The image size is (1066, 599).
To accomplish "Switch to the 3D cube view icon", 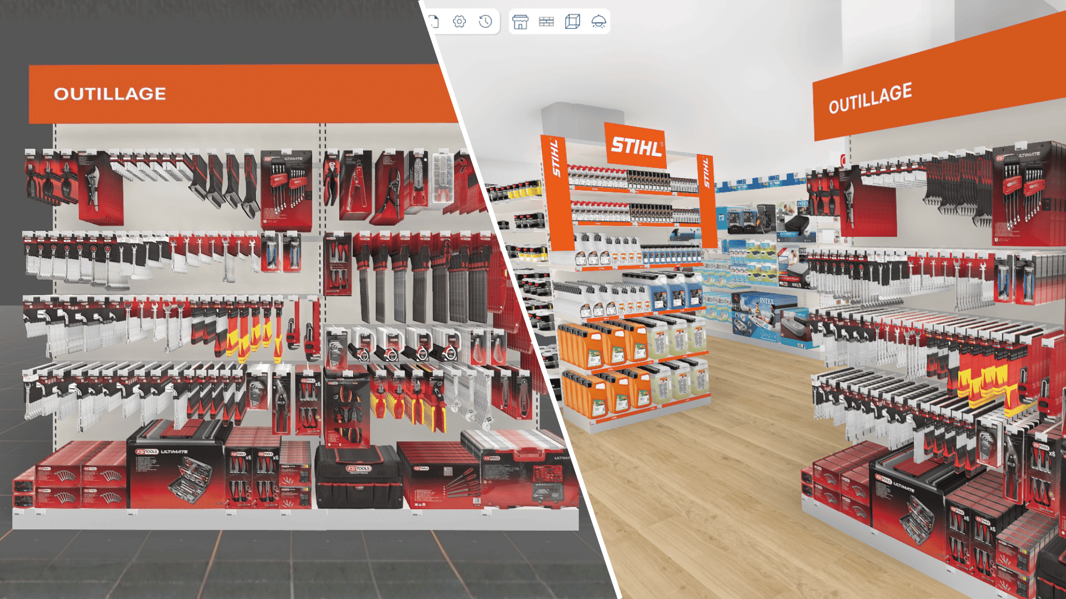I will click(x=572, y=22).
